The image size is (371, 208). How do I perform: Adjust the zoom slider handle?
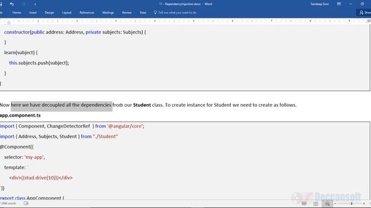click(x=352, y=203)
